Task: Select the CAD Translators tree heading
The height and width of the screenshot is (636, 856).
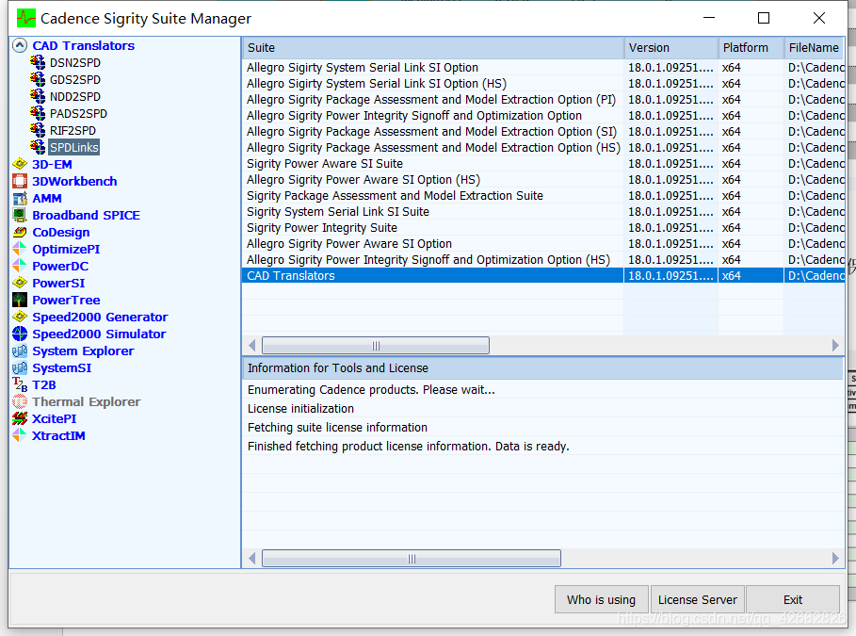Action: [x=83, y=45]
